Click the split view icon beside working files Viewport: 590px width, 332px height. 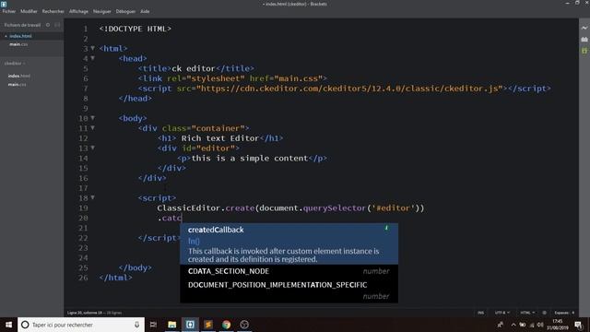coord(57,25)
